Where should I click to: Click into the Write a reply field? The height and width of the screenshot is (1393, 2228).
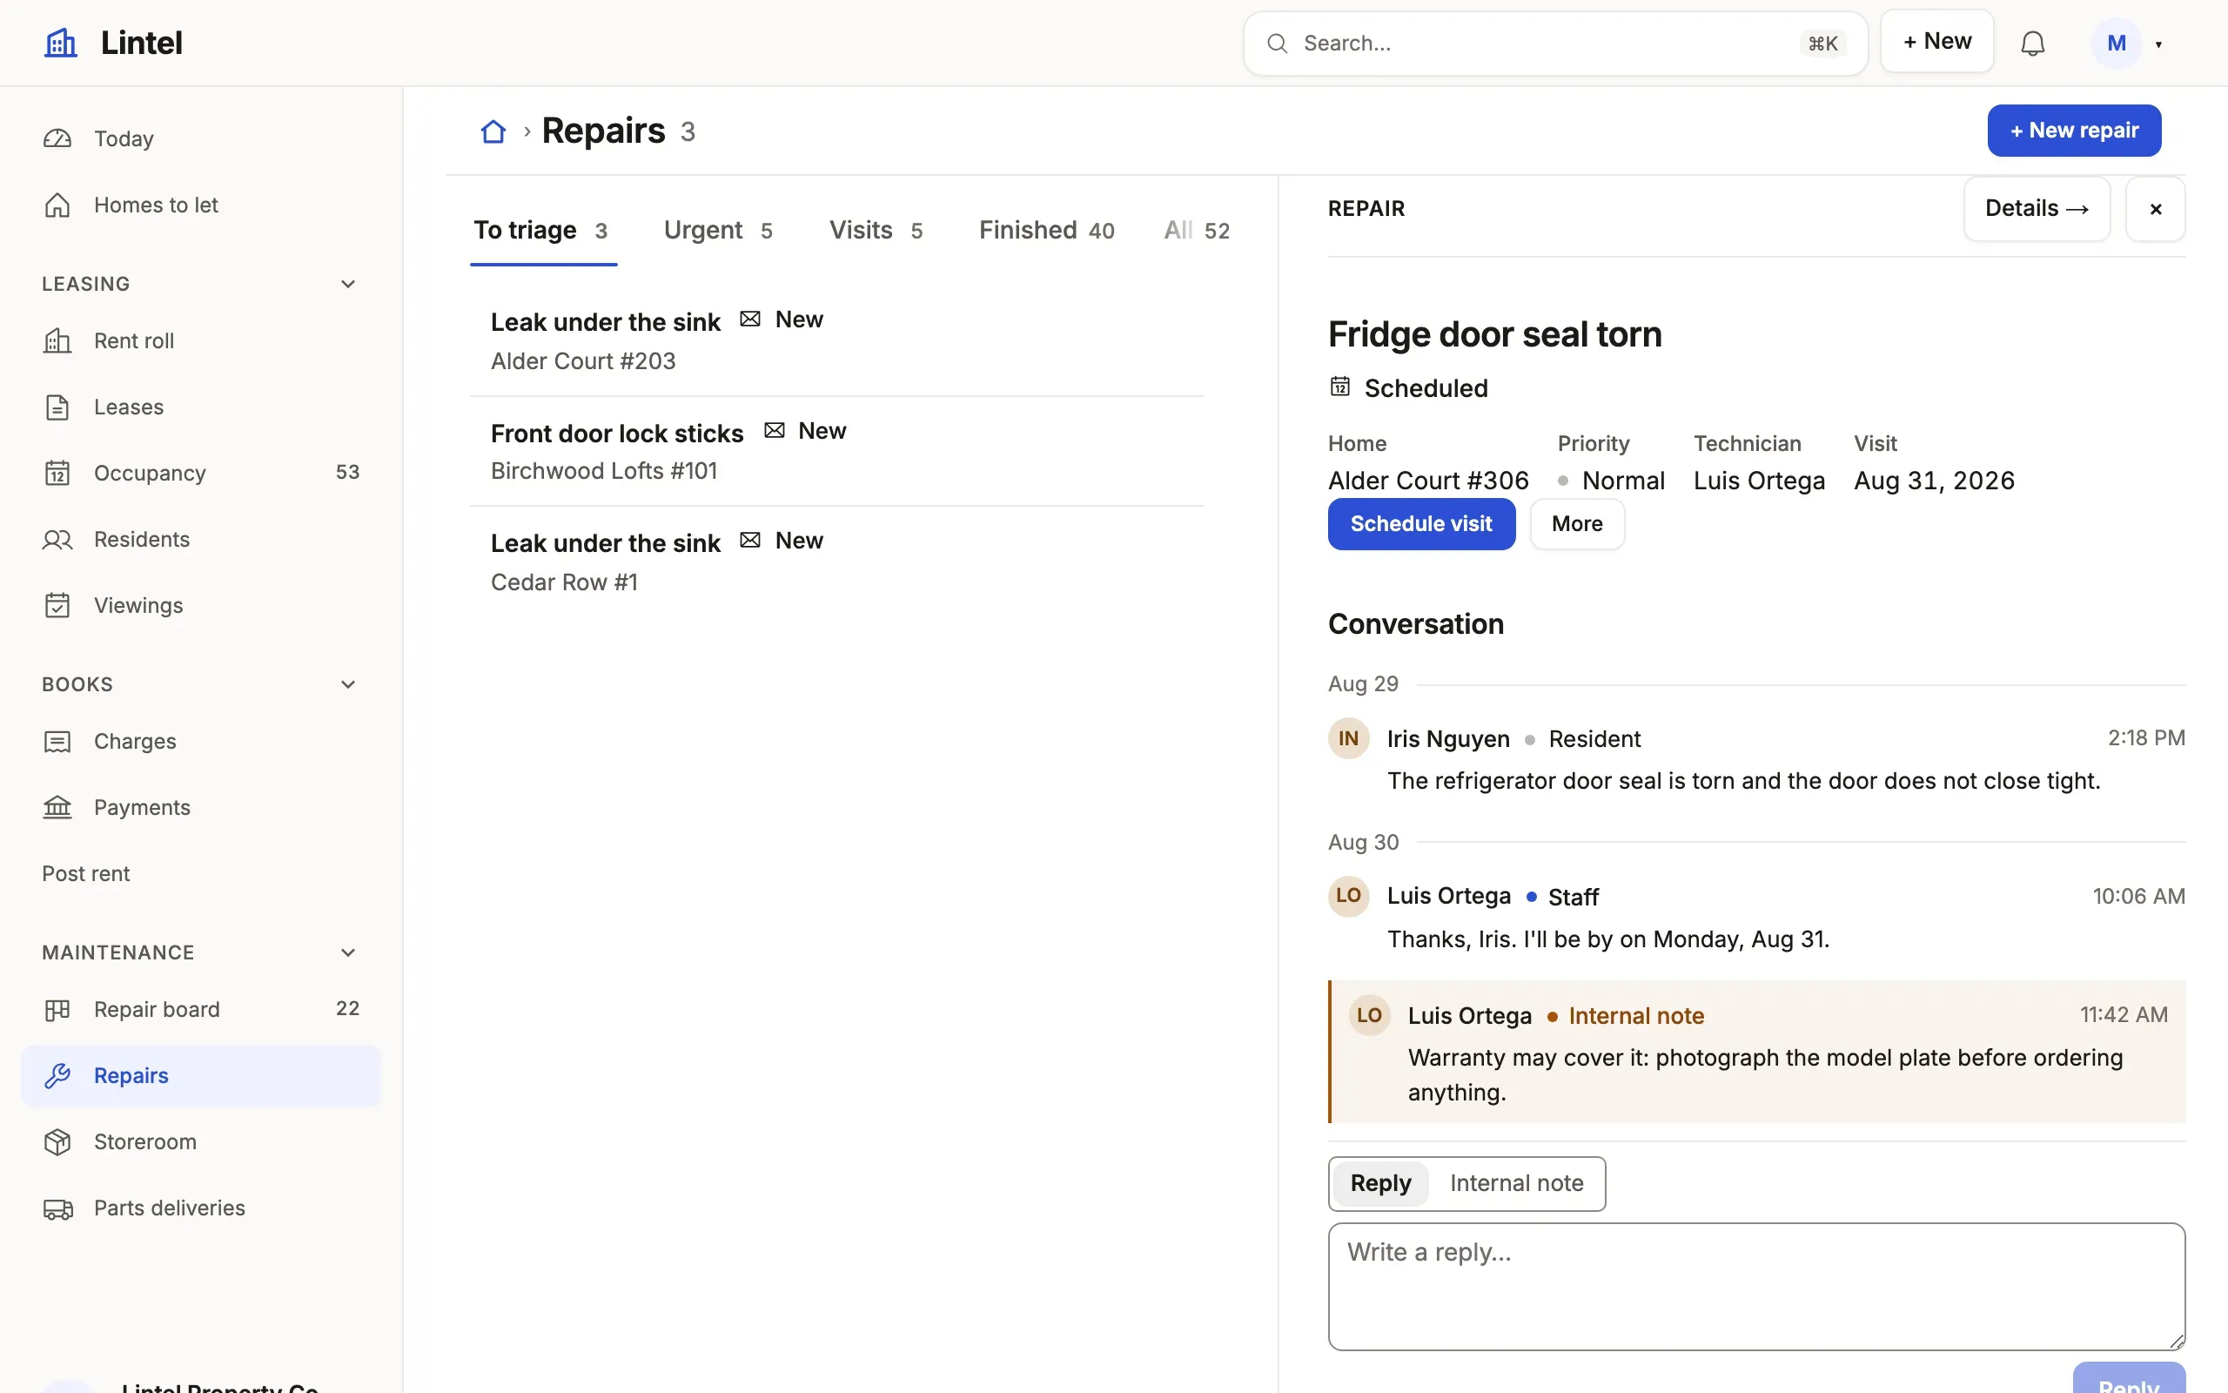point(1756,1286)
